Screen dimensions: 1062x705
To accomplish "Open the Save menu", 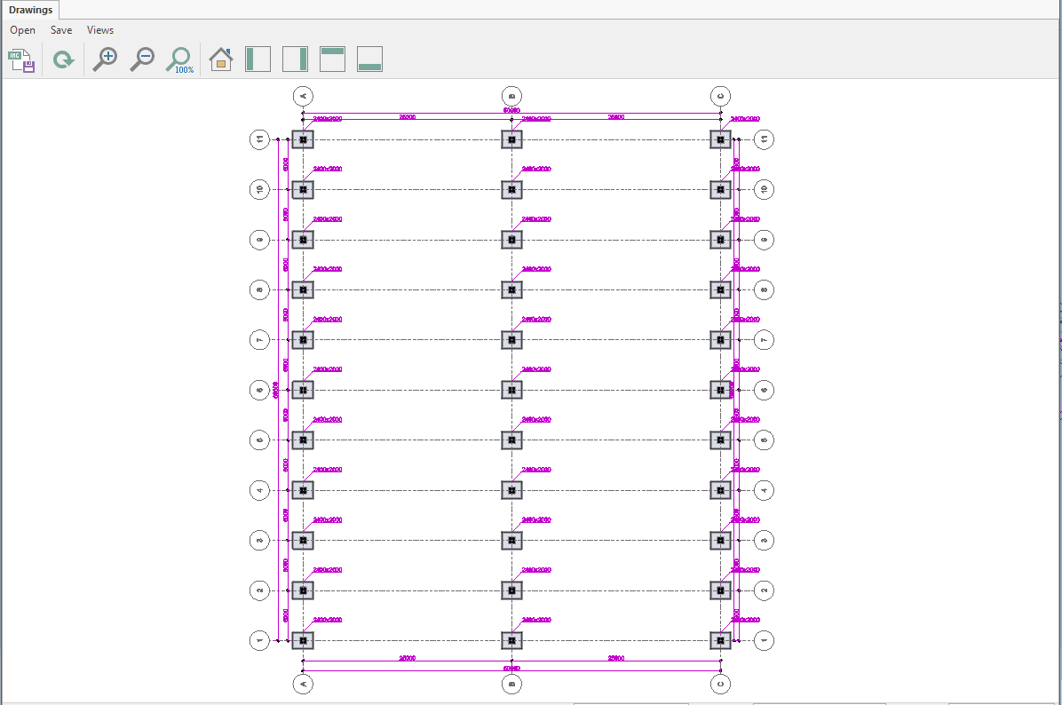I will 61,30.
